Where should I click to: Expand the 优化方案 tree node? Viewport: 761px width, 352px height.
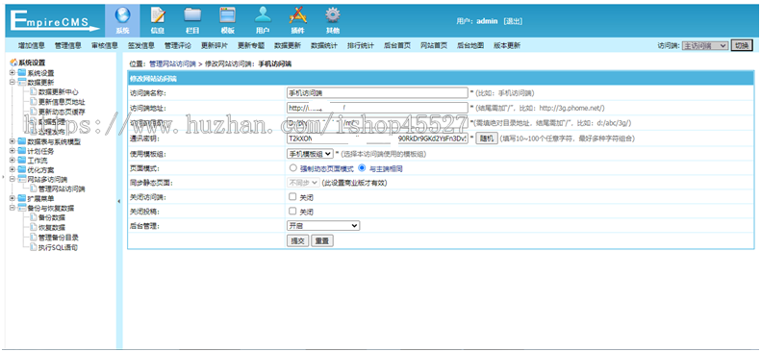pos(13,169)
